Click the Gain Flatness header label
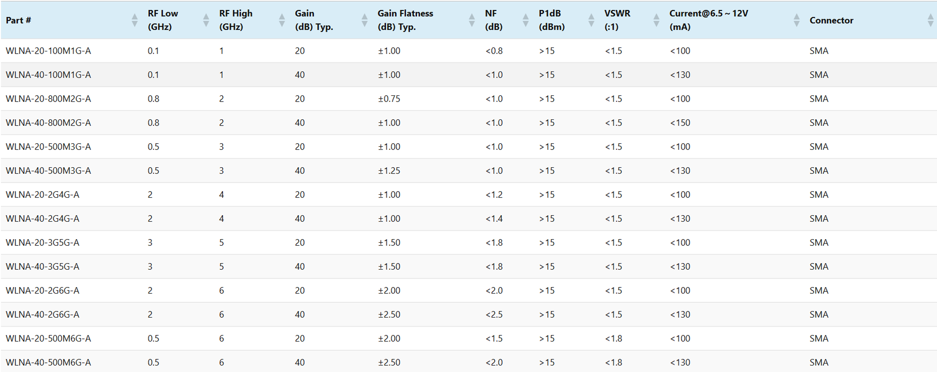Viewport: 937px width, 372px height. (x=405, y=13)
